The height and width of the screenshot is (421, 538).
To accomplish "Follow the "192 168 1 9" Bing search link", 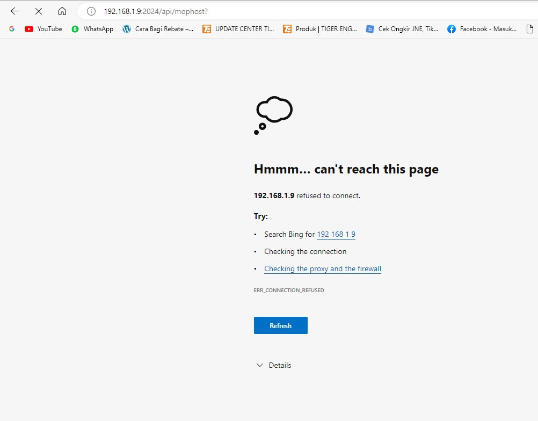I will click(x=336, y=235).
